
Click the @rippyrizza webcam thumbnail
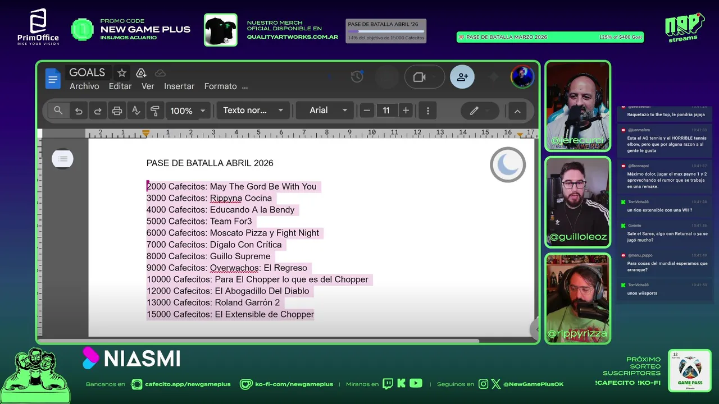[x=578, y=298]
